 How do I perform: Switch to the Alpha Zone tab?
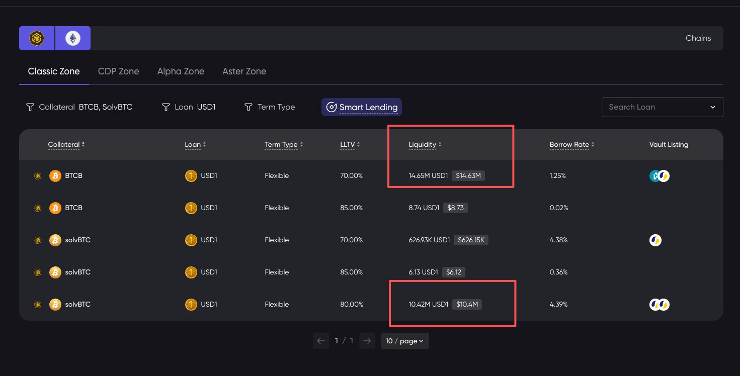(181, 71)
